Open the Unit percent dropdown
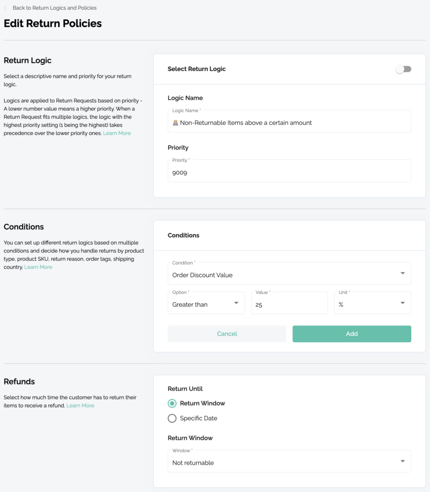 pos(402,303)
